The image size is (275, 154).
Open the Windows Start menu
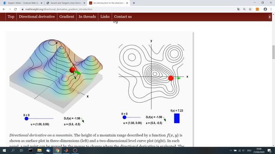4,150
